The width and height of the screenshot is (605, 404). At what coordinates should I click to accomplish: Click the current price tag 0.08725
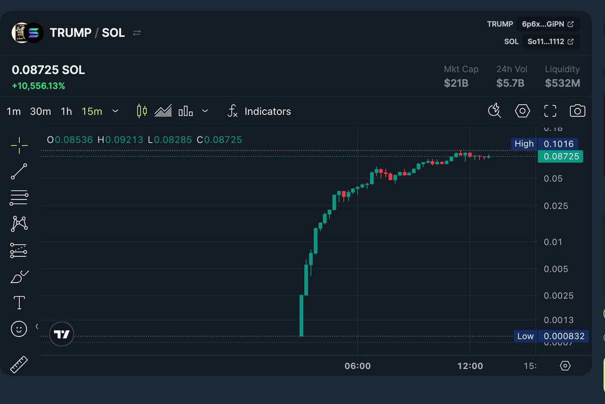click(560, 157)
